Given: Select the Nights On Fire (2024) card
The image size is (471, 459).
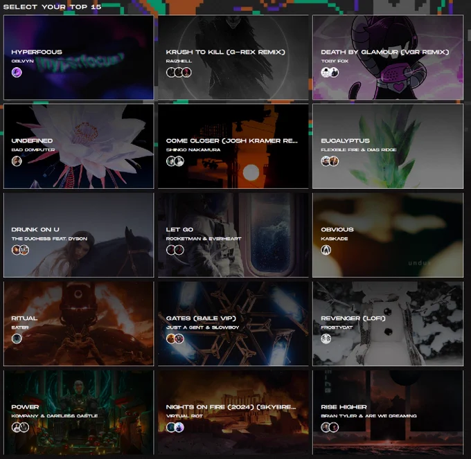Looking at the screenshot, I should [233, 413].
